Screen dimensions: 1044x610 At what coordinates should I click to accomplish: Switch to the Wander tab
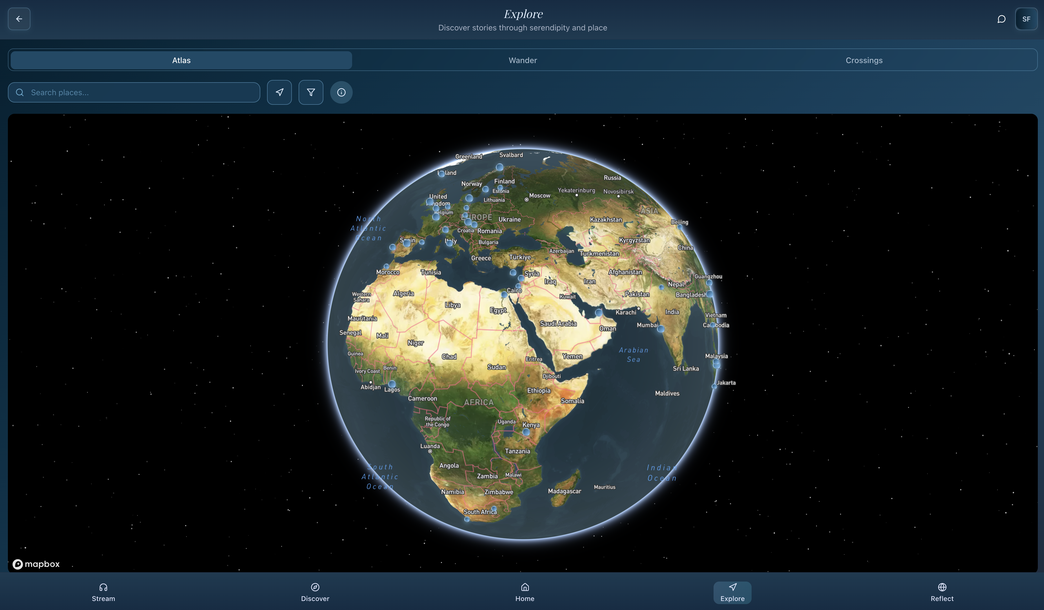tap(522, 60)
